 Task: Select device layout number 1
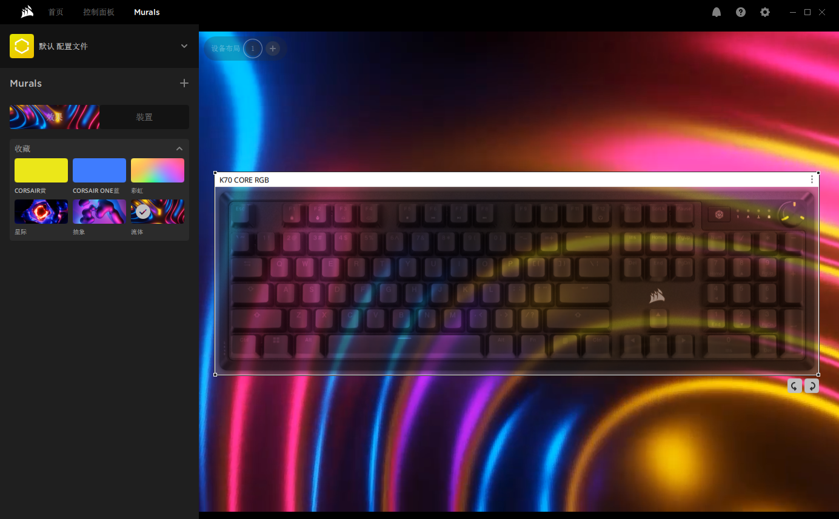253,49
